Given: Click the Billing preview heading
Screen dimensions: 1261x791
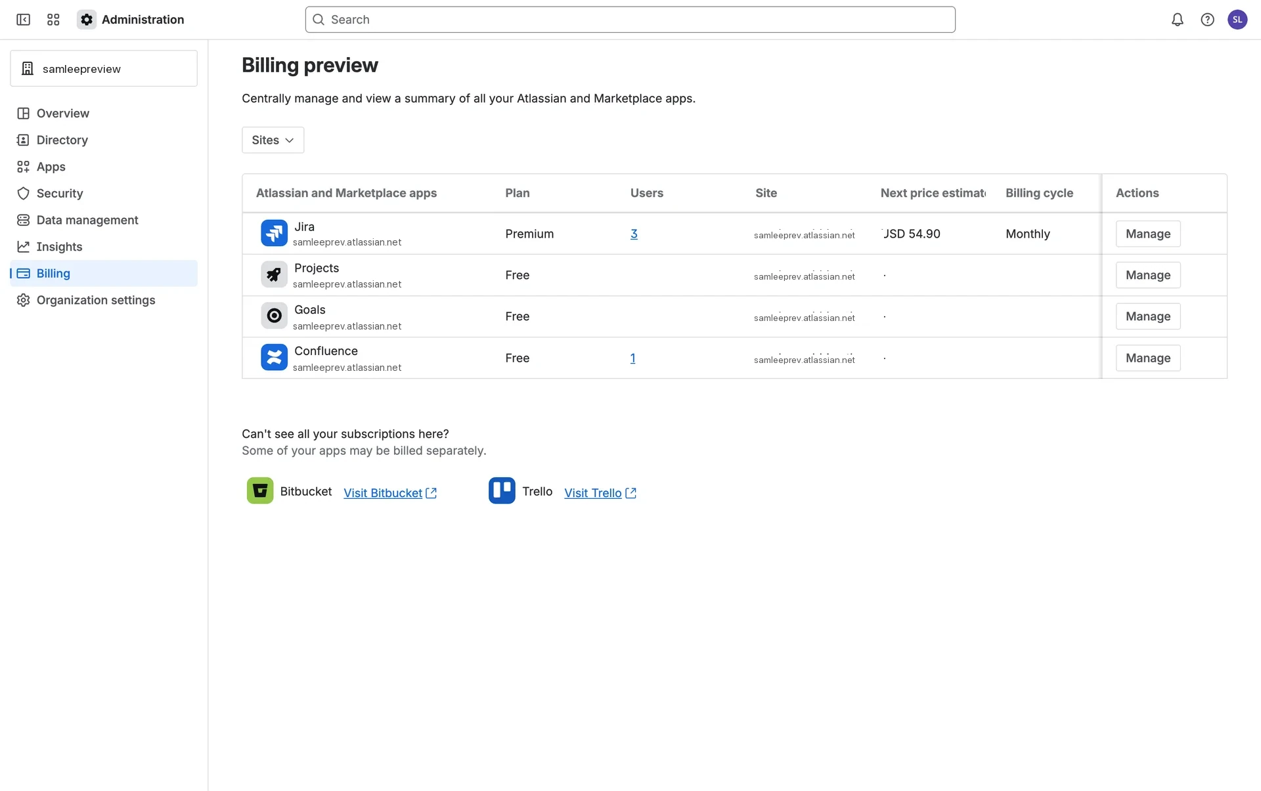Looking at the screenshot, I should coord(310,65).
